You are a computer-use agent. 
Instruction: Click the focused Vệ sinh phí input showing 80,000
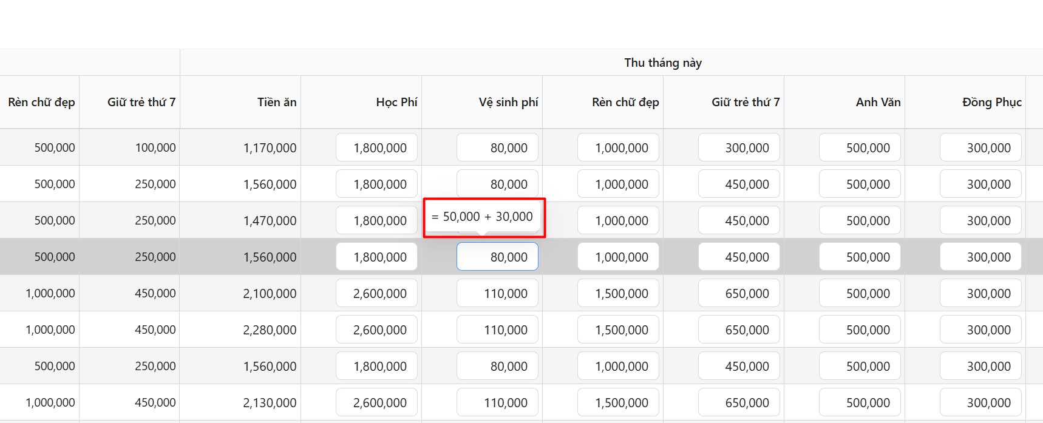(497, 257)
